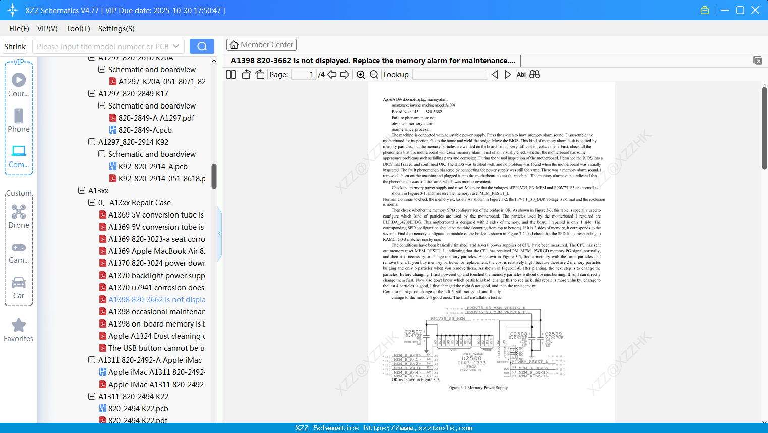Go to the previous page arrow
Screen dimensions: 768x433
pos(332,75)
